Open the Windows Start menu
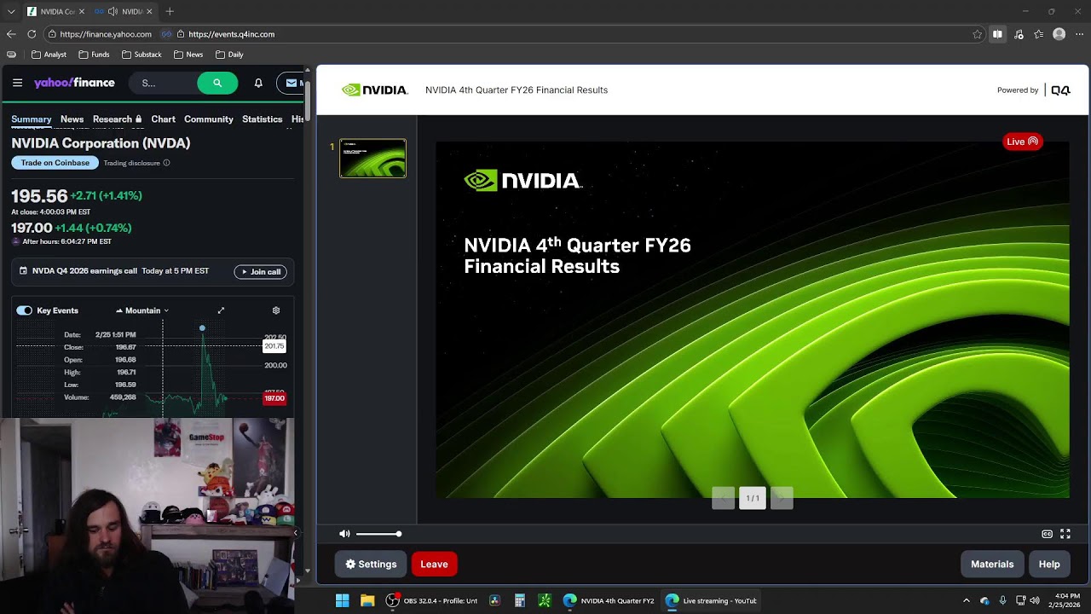Viewport: 1091px width, 614px height. click(x=342, y=600)
